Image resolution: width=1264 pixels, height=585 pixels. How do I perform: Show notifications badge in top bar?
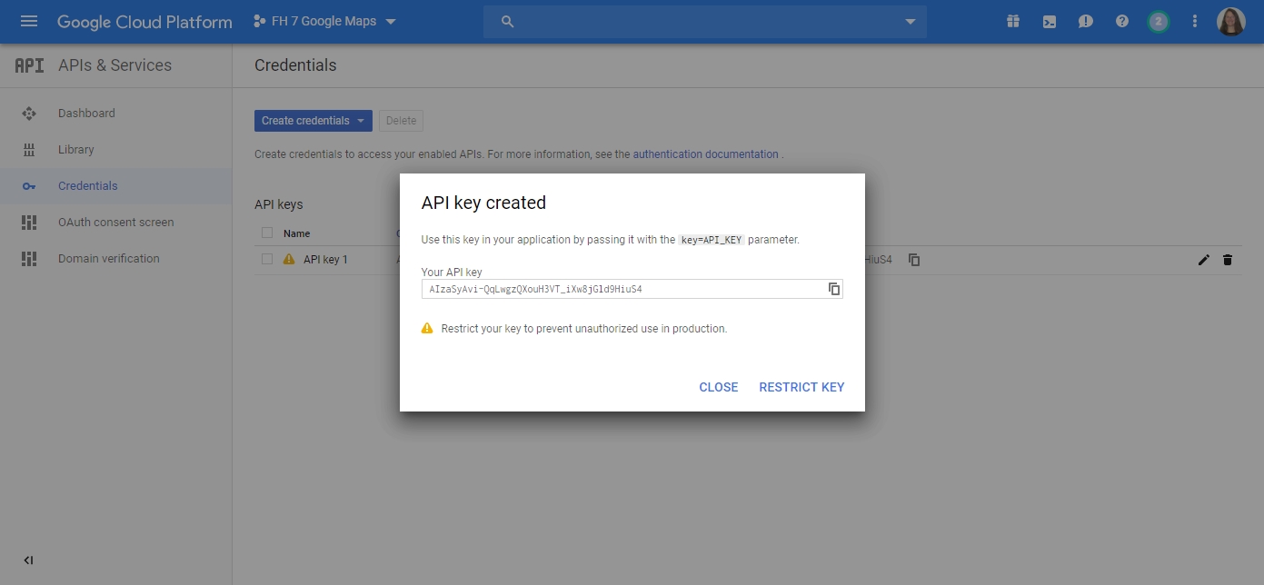pos(1158,22)
